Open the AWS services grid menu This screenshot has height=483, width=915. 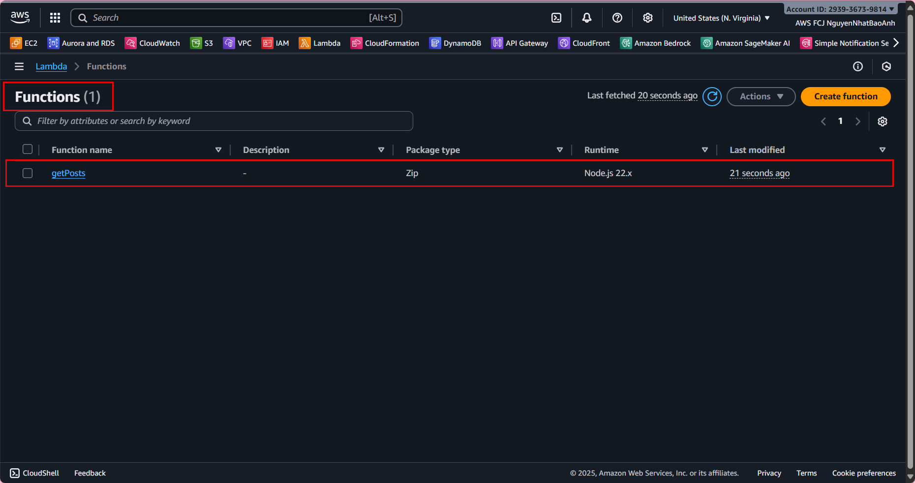tap(55, 18)
